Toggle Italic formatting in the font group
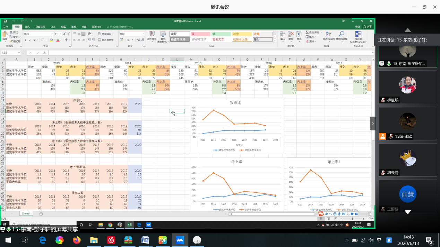The width and height of the screenshot is (440, 247). pyautogui.click(x=30, y=40)
